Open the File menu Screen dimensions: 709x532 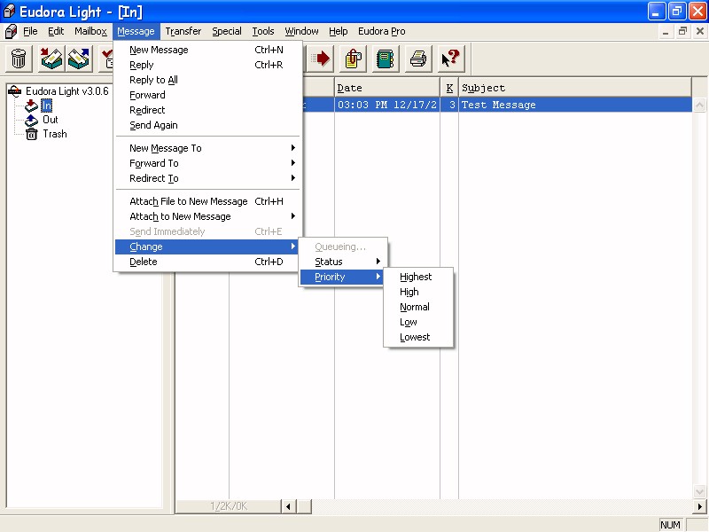point(30,31)
